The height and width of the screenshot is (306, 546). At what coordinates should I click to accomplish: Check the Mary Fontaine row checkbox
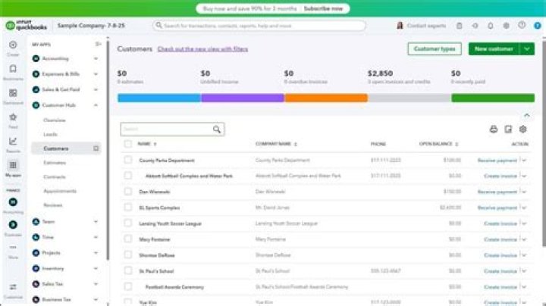(128, 239)
